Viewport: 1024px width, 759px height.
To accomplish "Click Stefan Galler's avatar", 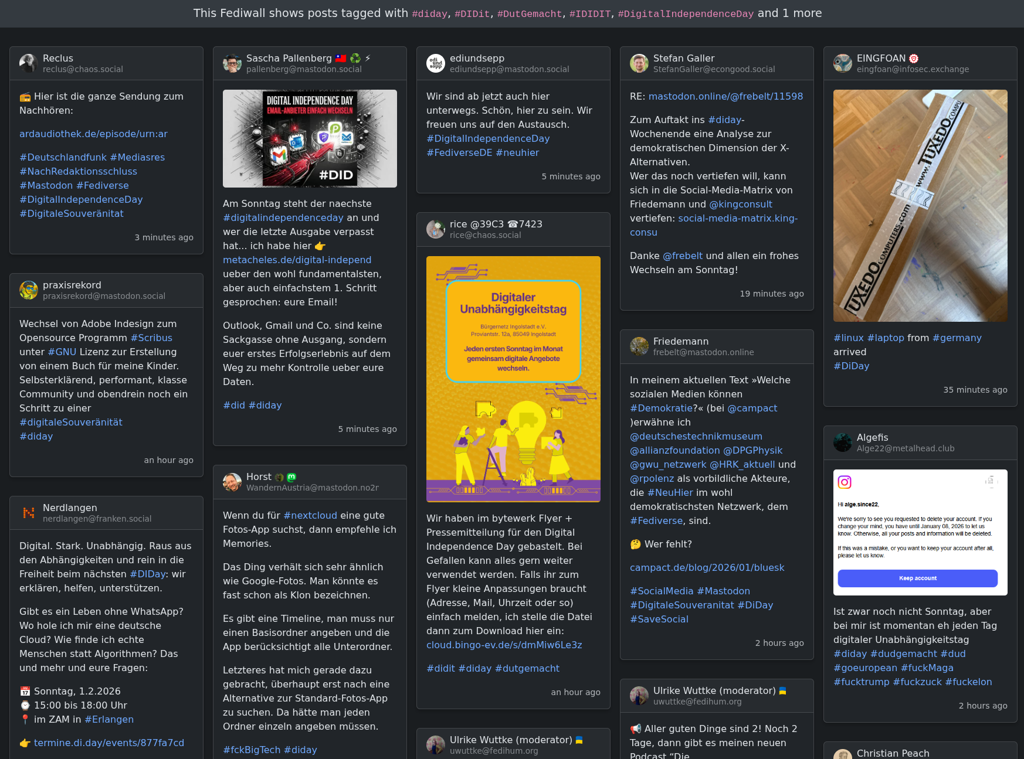I will pos(639,63).
